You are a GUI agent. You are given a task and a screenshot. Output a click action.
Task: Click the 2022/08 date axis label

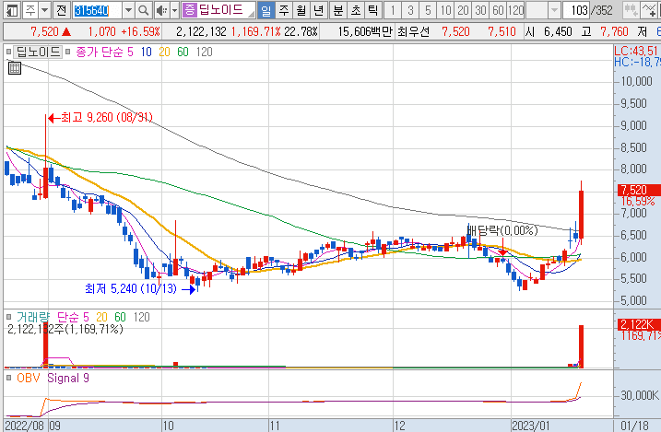coord(25,426)
